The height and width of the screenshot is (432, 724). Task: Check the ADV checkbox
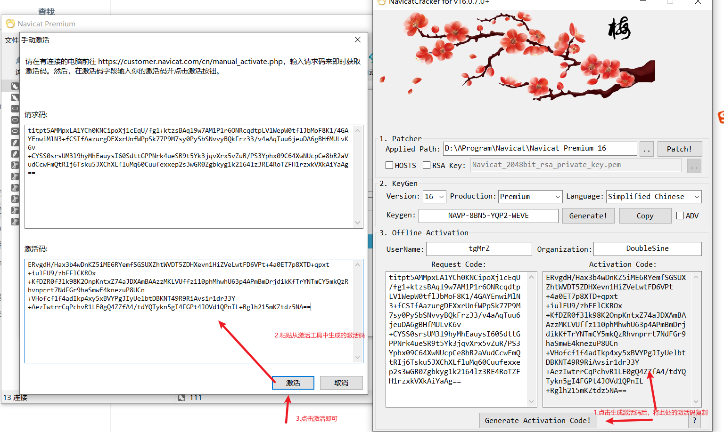(680, 216)
